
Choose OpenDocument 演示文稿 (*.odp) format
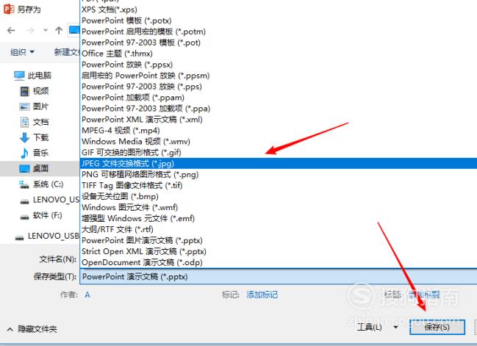click(x=279, y=262)
